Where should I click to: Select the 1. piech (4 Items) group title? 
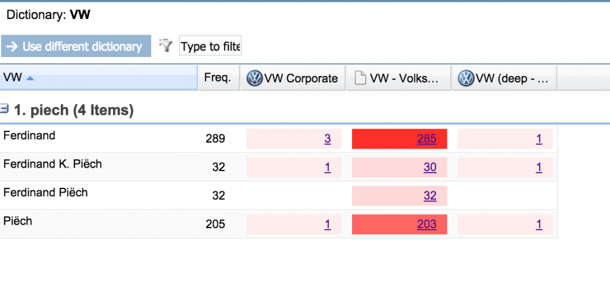tap(74, 111)
